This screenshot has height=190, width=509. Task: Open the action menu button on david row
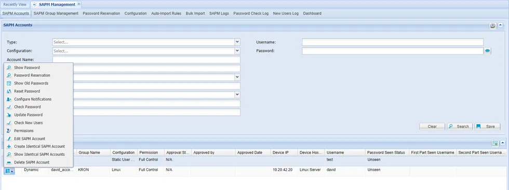(9, 171)
